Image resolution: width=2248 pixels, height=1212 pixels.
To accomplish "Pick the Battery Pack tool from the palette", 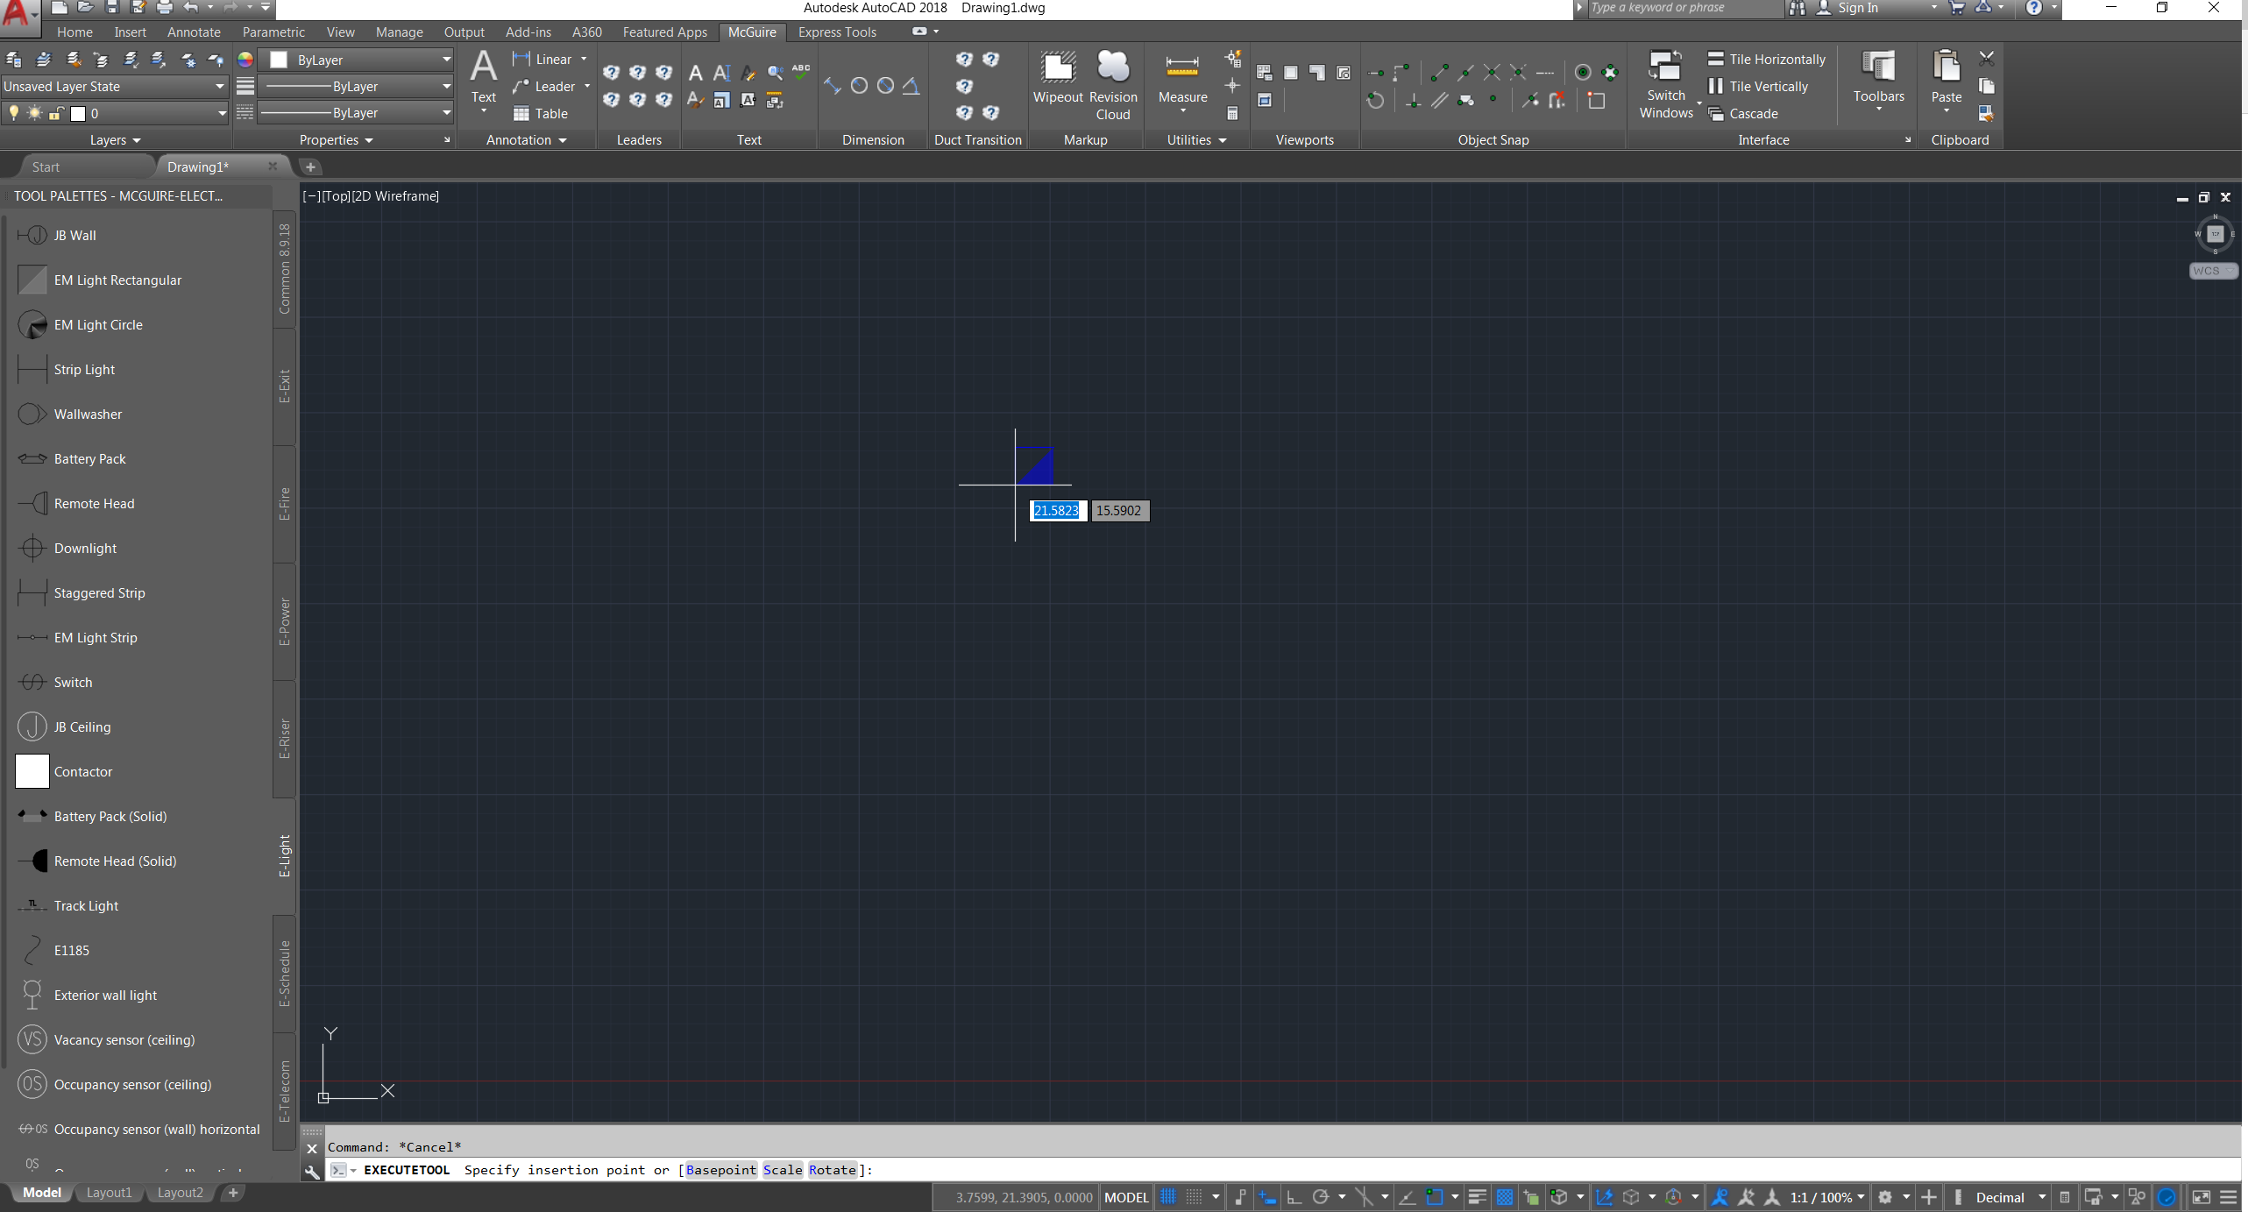I will (x=89, y=458).
